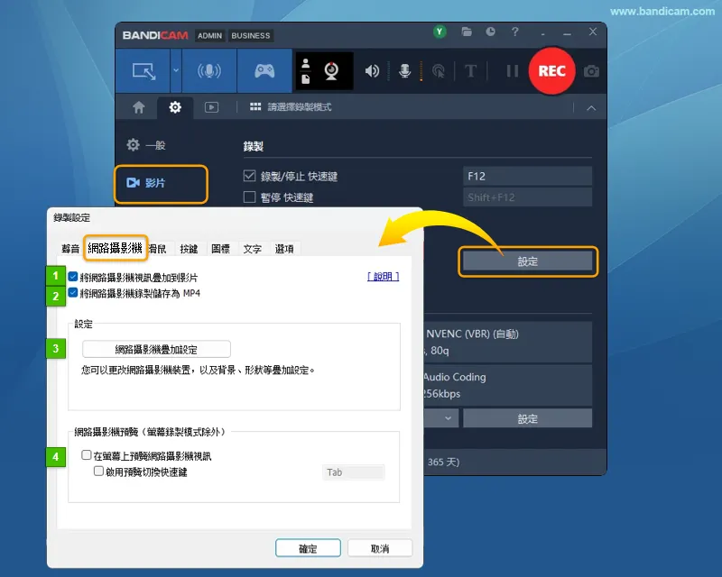This screenshot has height=577, width=722.
Task: Click the pause recording icon
Action: [512, 71]
